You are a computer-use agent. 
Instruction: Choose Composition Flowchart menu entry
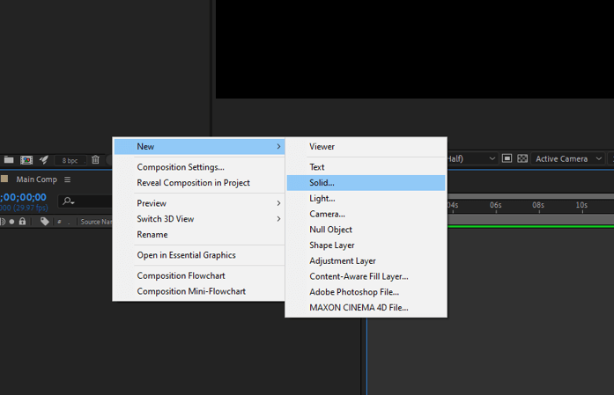point(199,275)
